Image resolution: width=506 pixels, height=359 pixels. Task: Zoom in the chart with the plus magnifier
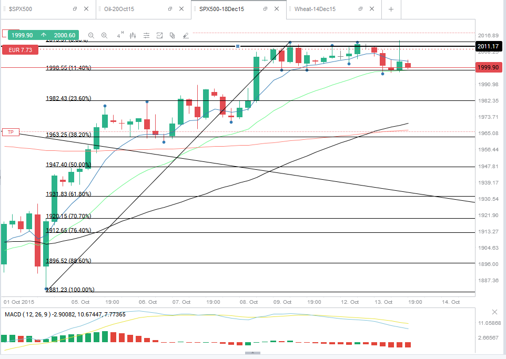pyautogui.click(x=104, y=36)
